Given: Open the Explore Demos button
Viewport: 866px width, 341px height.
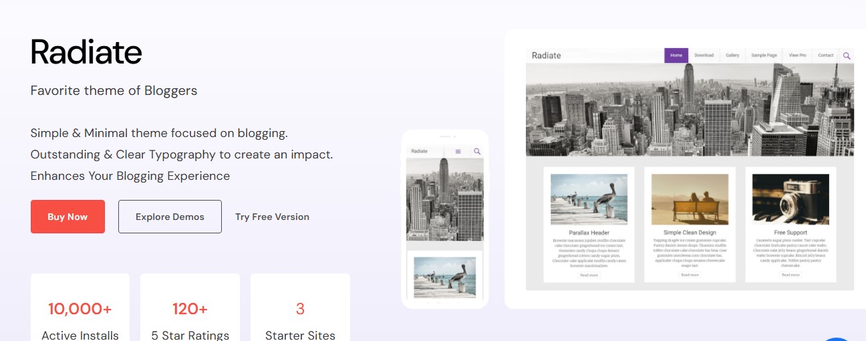Looking at the screenshot, I should (x=170, y=217).
